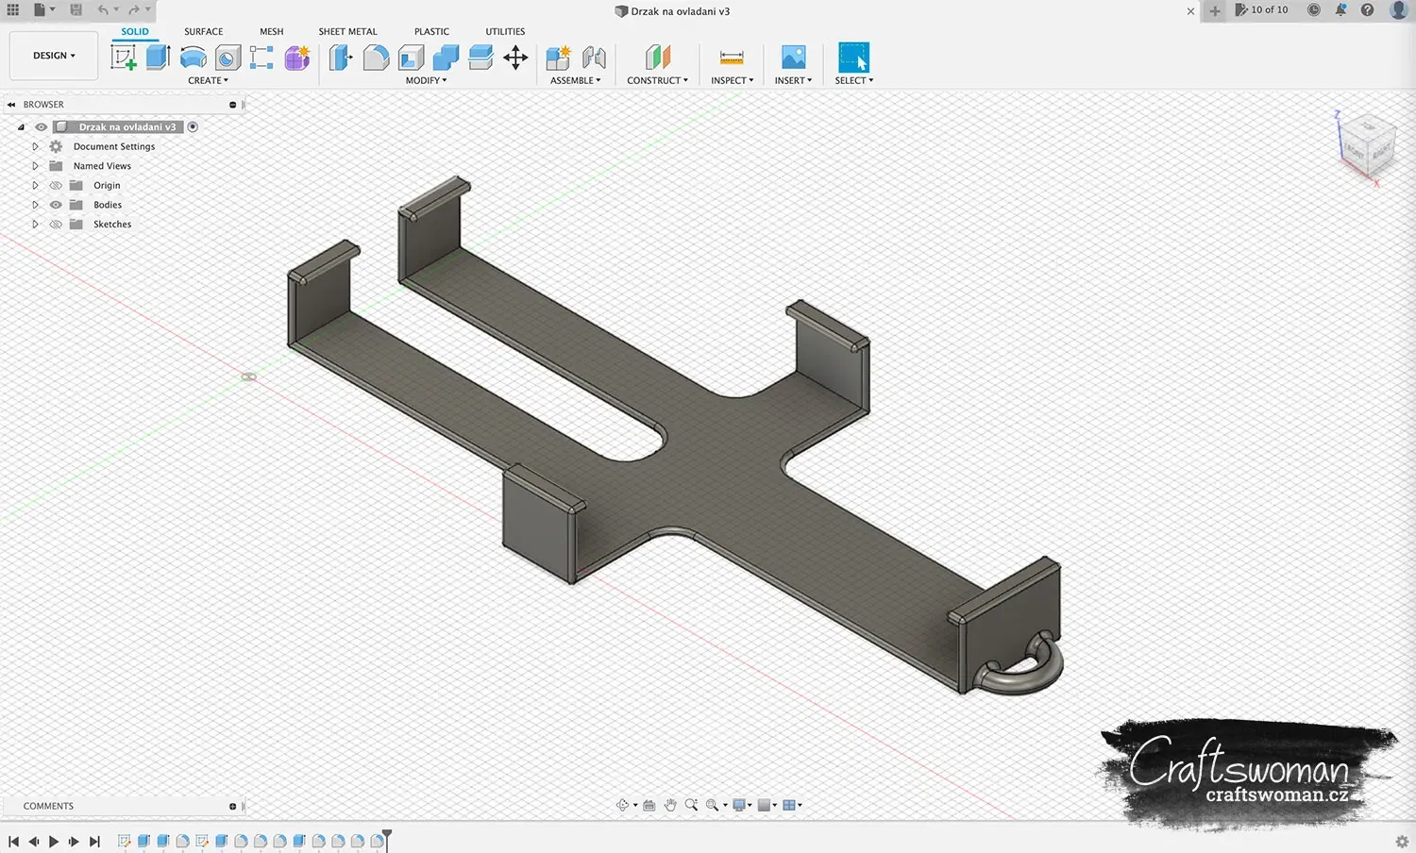The image size is (1416, 853).
Task: Pick the Pan hand tool
Action: tap(670, 805)
